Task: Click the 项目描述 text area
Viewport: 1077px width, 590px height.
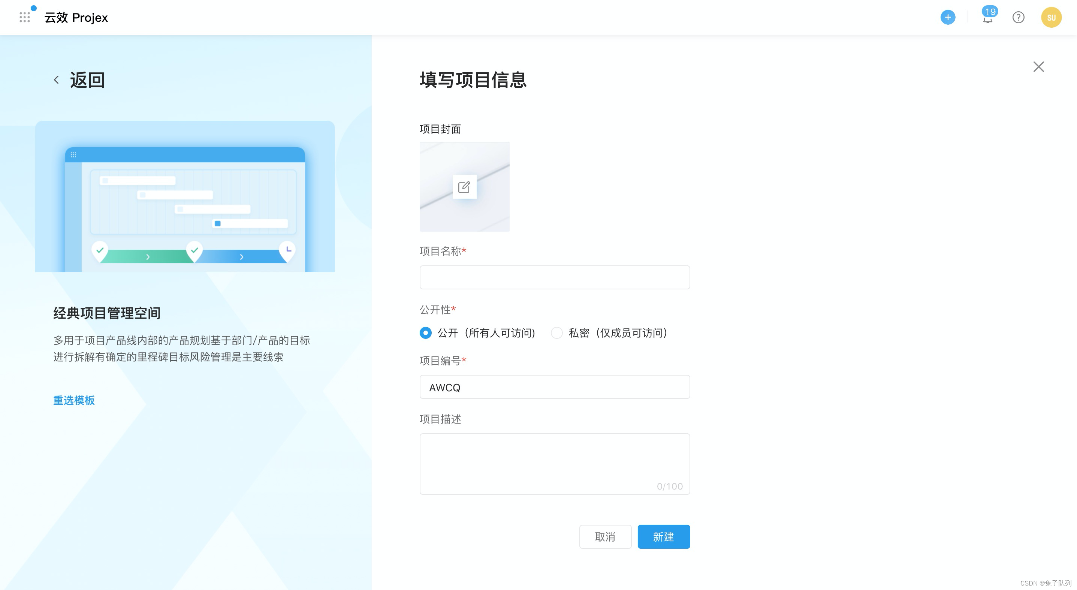Action: click(x=554, y=463)
